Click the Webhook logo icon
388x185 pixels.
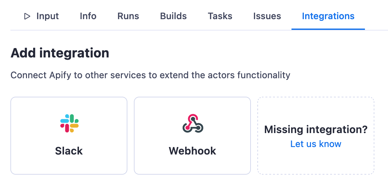(x=193, y=123)
